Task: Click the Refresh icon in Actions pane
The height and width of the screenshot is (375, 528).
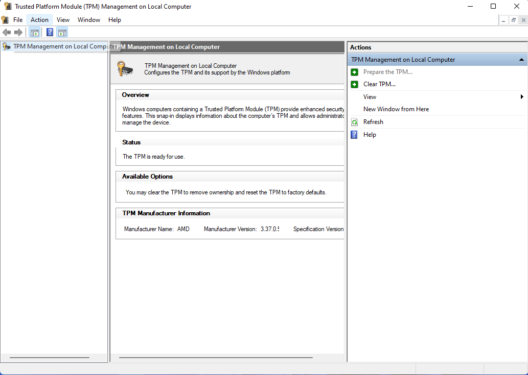Action: pyautogui.click(x=354, y=122)
